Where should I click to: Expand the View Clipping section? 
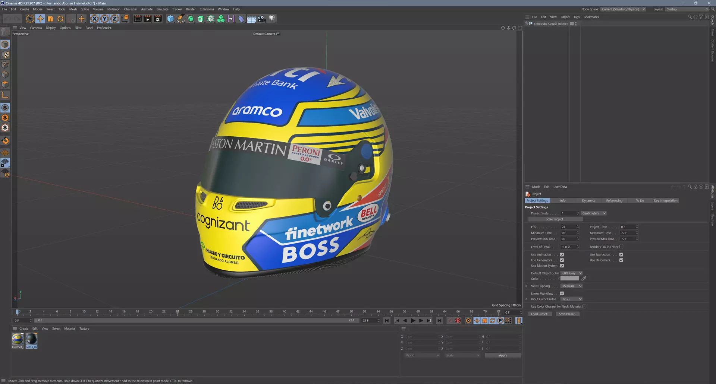527,286
